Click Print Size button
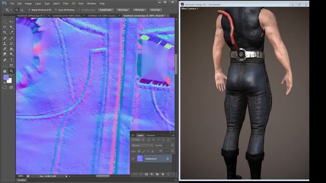The height and width of the screenshot is (183, 326). click(x=155, y=10)
